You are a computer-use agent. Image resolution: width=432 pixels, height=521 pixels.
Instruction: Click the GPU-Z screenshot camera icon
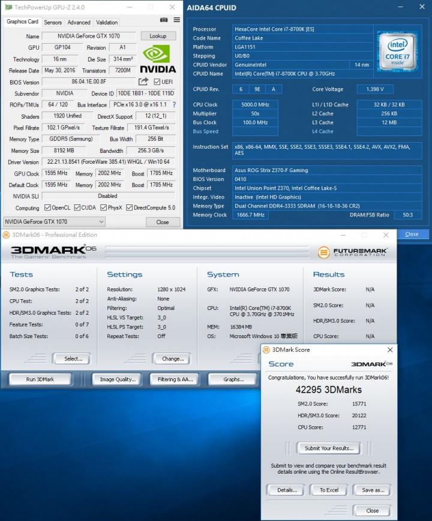164,20
